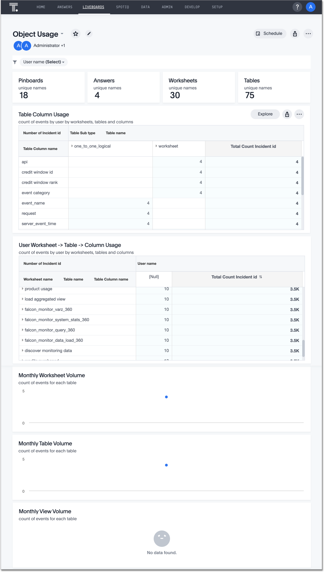Go to the Answers tab

coord(65,7)
